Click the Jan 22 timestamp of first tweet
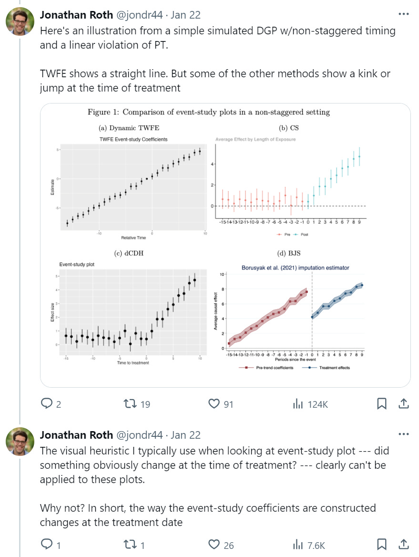 click(x=186, y=15)
